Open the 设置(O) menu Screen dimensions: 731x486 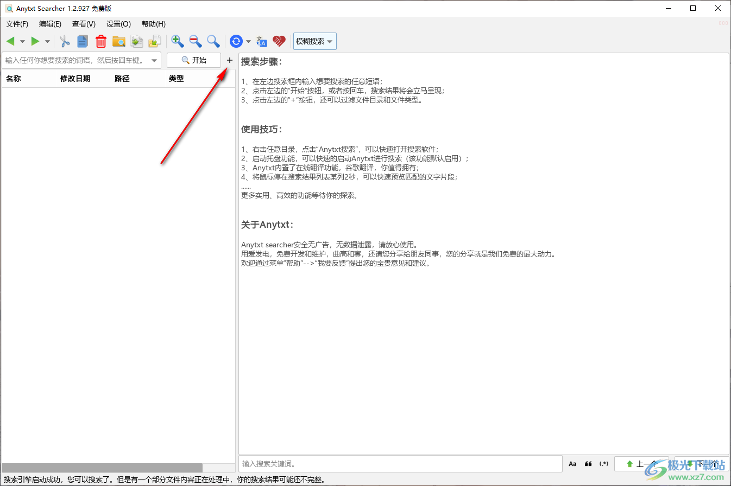(118, 24)
